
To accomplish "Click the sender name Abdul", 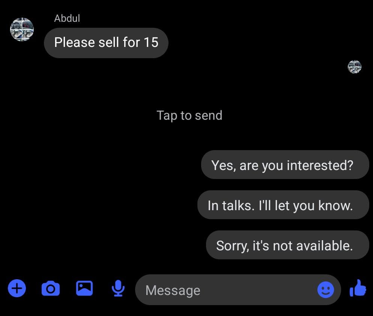I will [67, 18].
